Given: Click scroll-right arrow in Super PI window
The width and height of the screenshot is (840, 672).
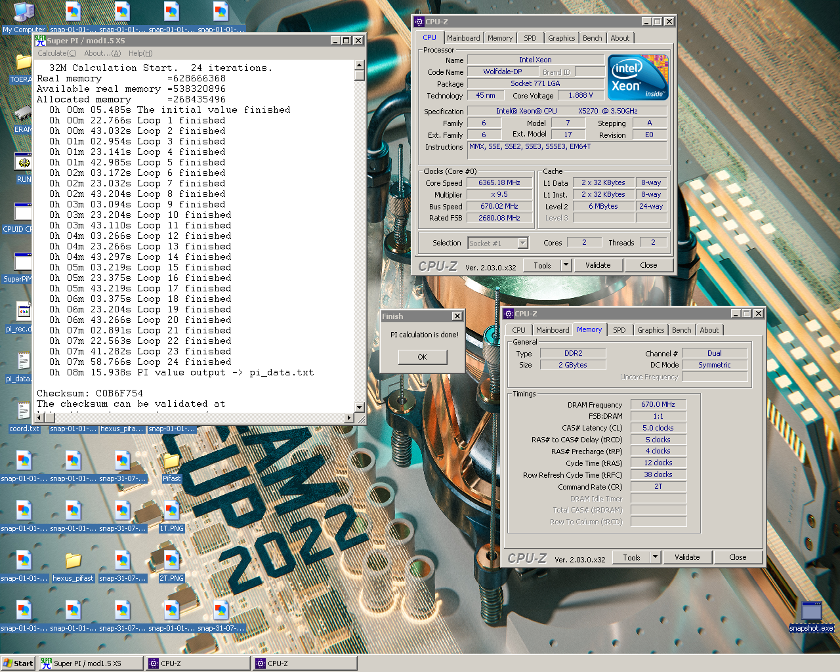Looking at the screenshot, I should [x=349, y=417].
